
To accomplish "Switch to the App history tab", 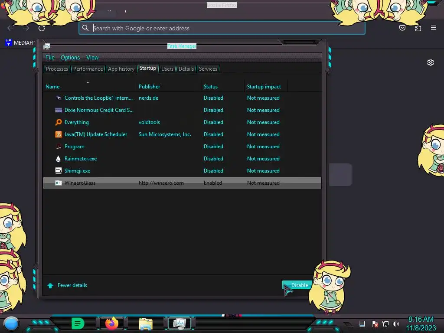I will (121, 69).
